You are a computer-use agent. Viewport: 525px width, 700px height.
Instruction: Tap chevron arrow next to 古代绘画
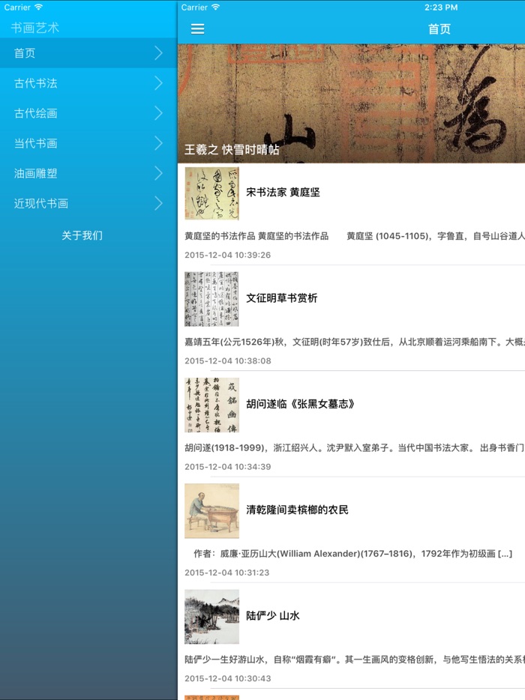[x=158, y=113]
